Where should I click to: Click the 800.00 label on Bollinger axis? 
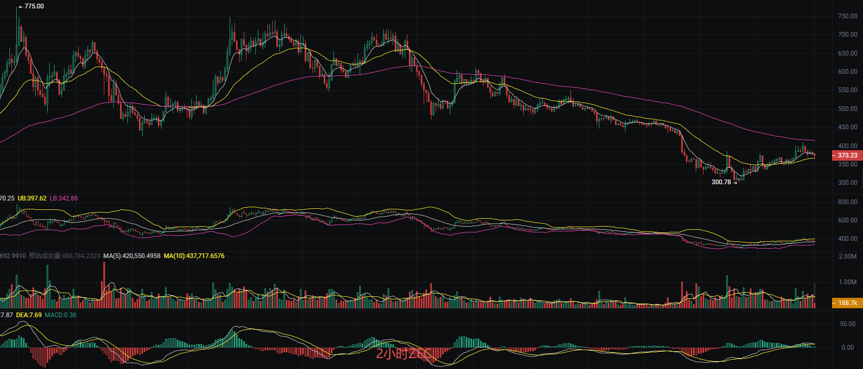(x=847, y=202)
